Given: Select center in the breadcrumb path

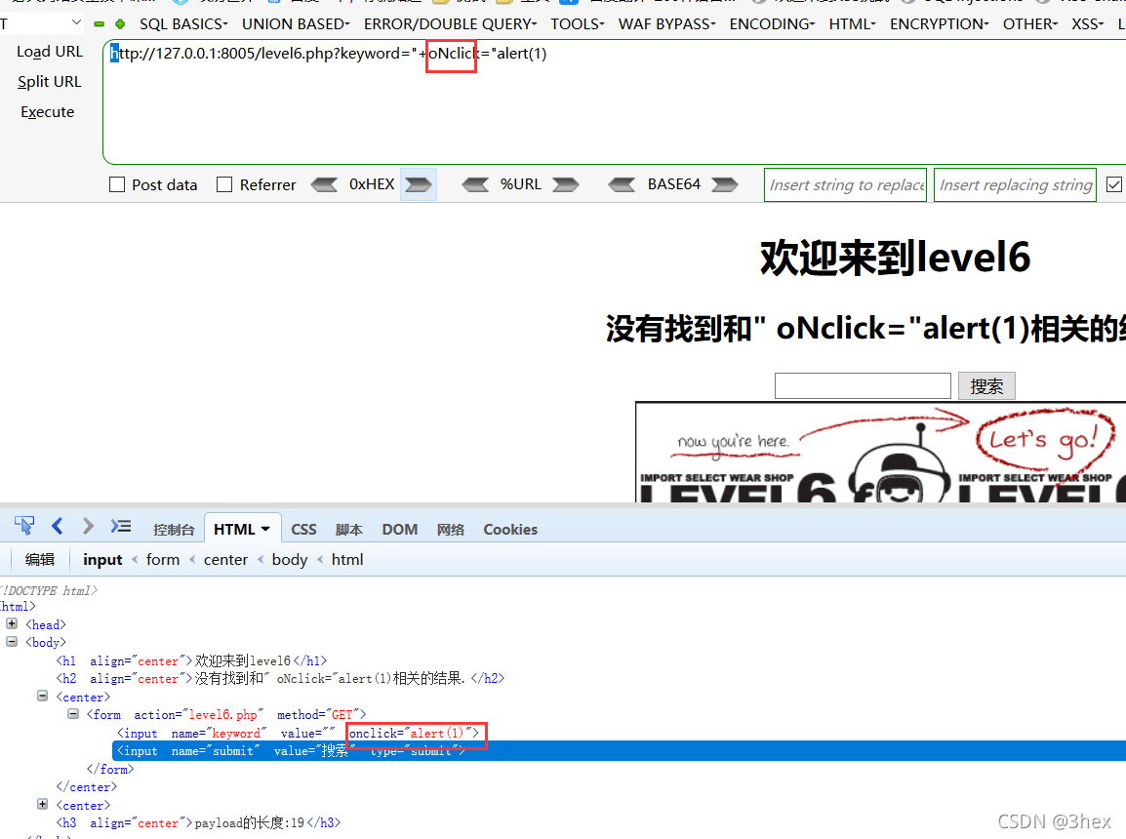Looking at the screenshot, I should pos(225,560).
